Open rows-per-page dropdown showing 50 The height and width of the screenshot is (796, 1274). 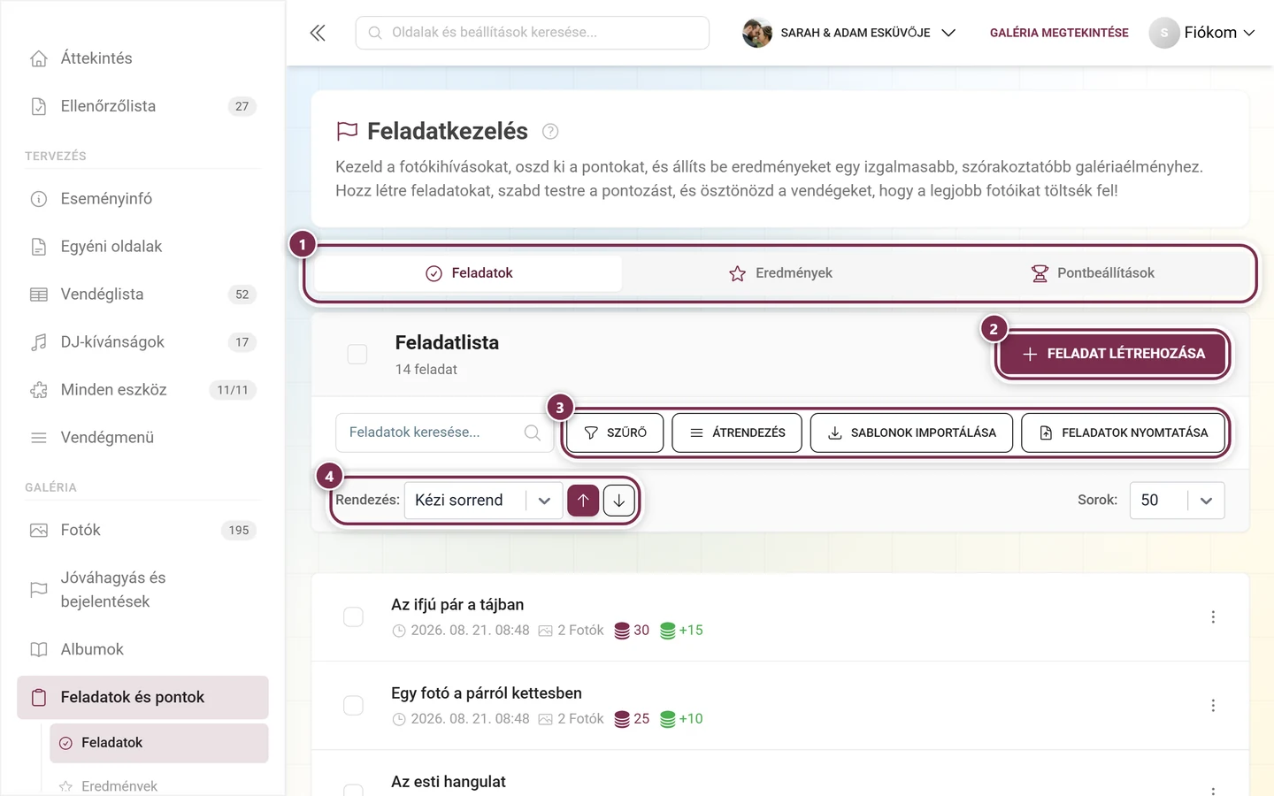[x=1177, y=501]
